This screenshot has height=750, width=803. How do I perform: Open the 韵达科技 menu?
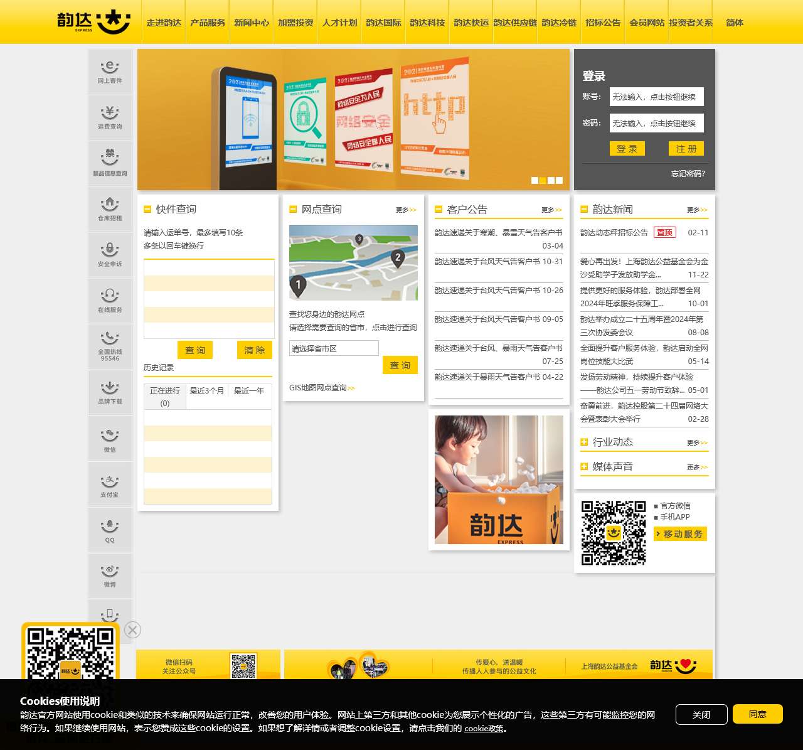pos(427,22)
